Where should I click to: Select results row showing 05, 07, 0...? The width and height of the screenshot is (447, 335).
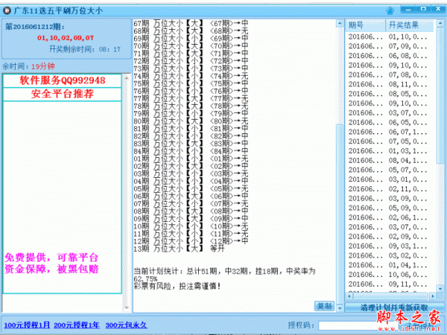tap(390, 170)
